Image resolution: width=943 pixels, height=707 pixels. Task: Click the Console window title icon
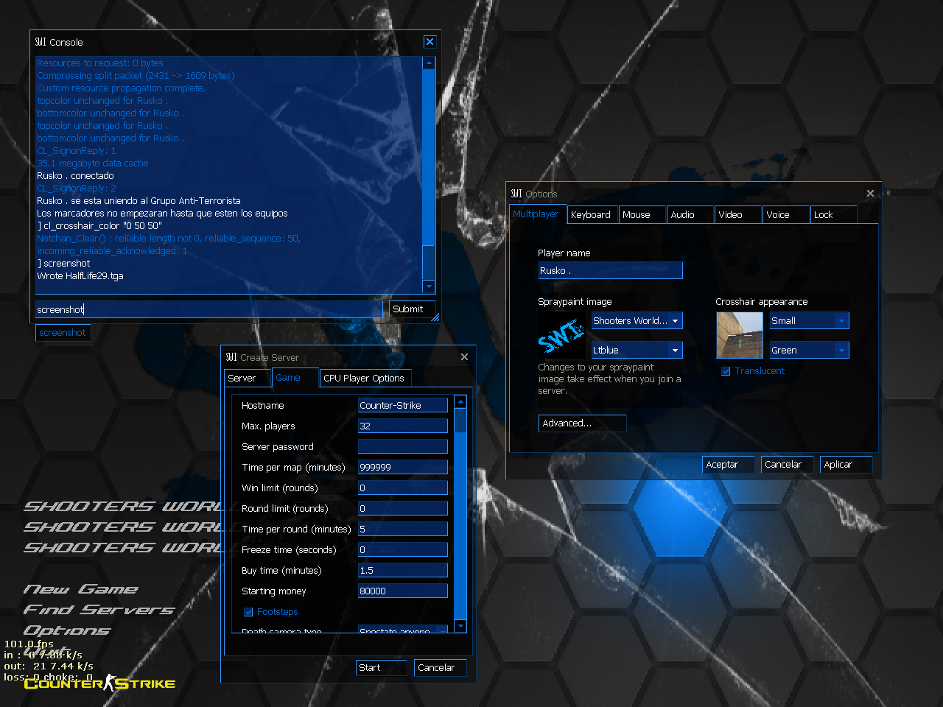(41, 42)
